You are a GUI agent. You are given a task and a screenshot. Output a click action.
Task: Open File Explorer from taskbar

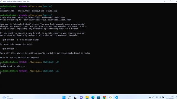point(87,97)
